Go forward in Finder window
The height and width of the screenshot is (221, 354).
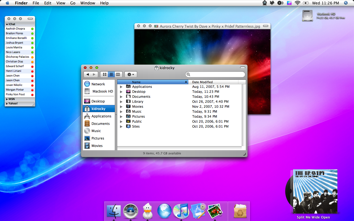[94, 74]
